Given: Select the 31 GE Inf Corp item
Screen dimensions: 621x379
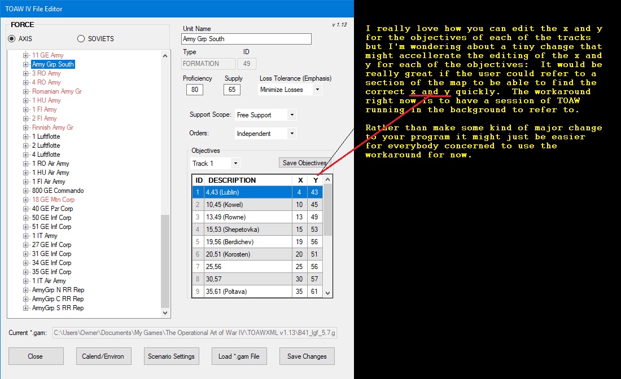Looking at the screenshot, I should [51, 254].
